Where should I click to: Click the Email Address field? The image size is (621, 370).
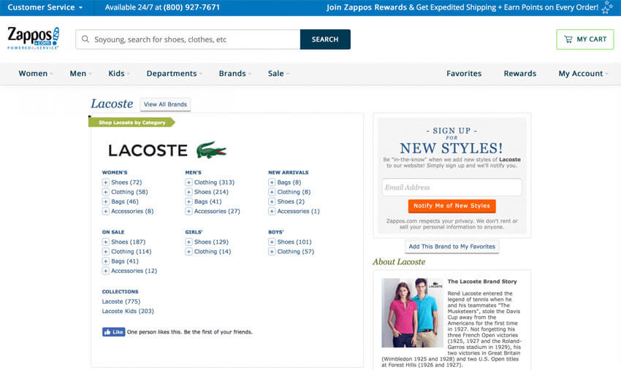[x=452, y=187]
